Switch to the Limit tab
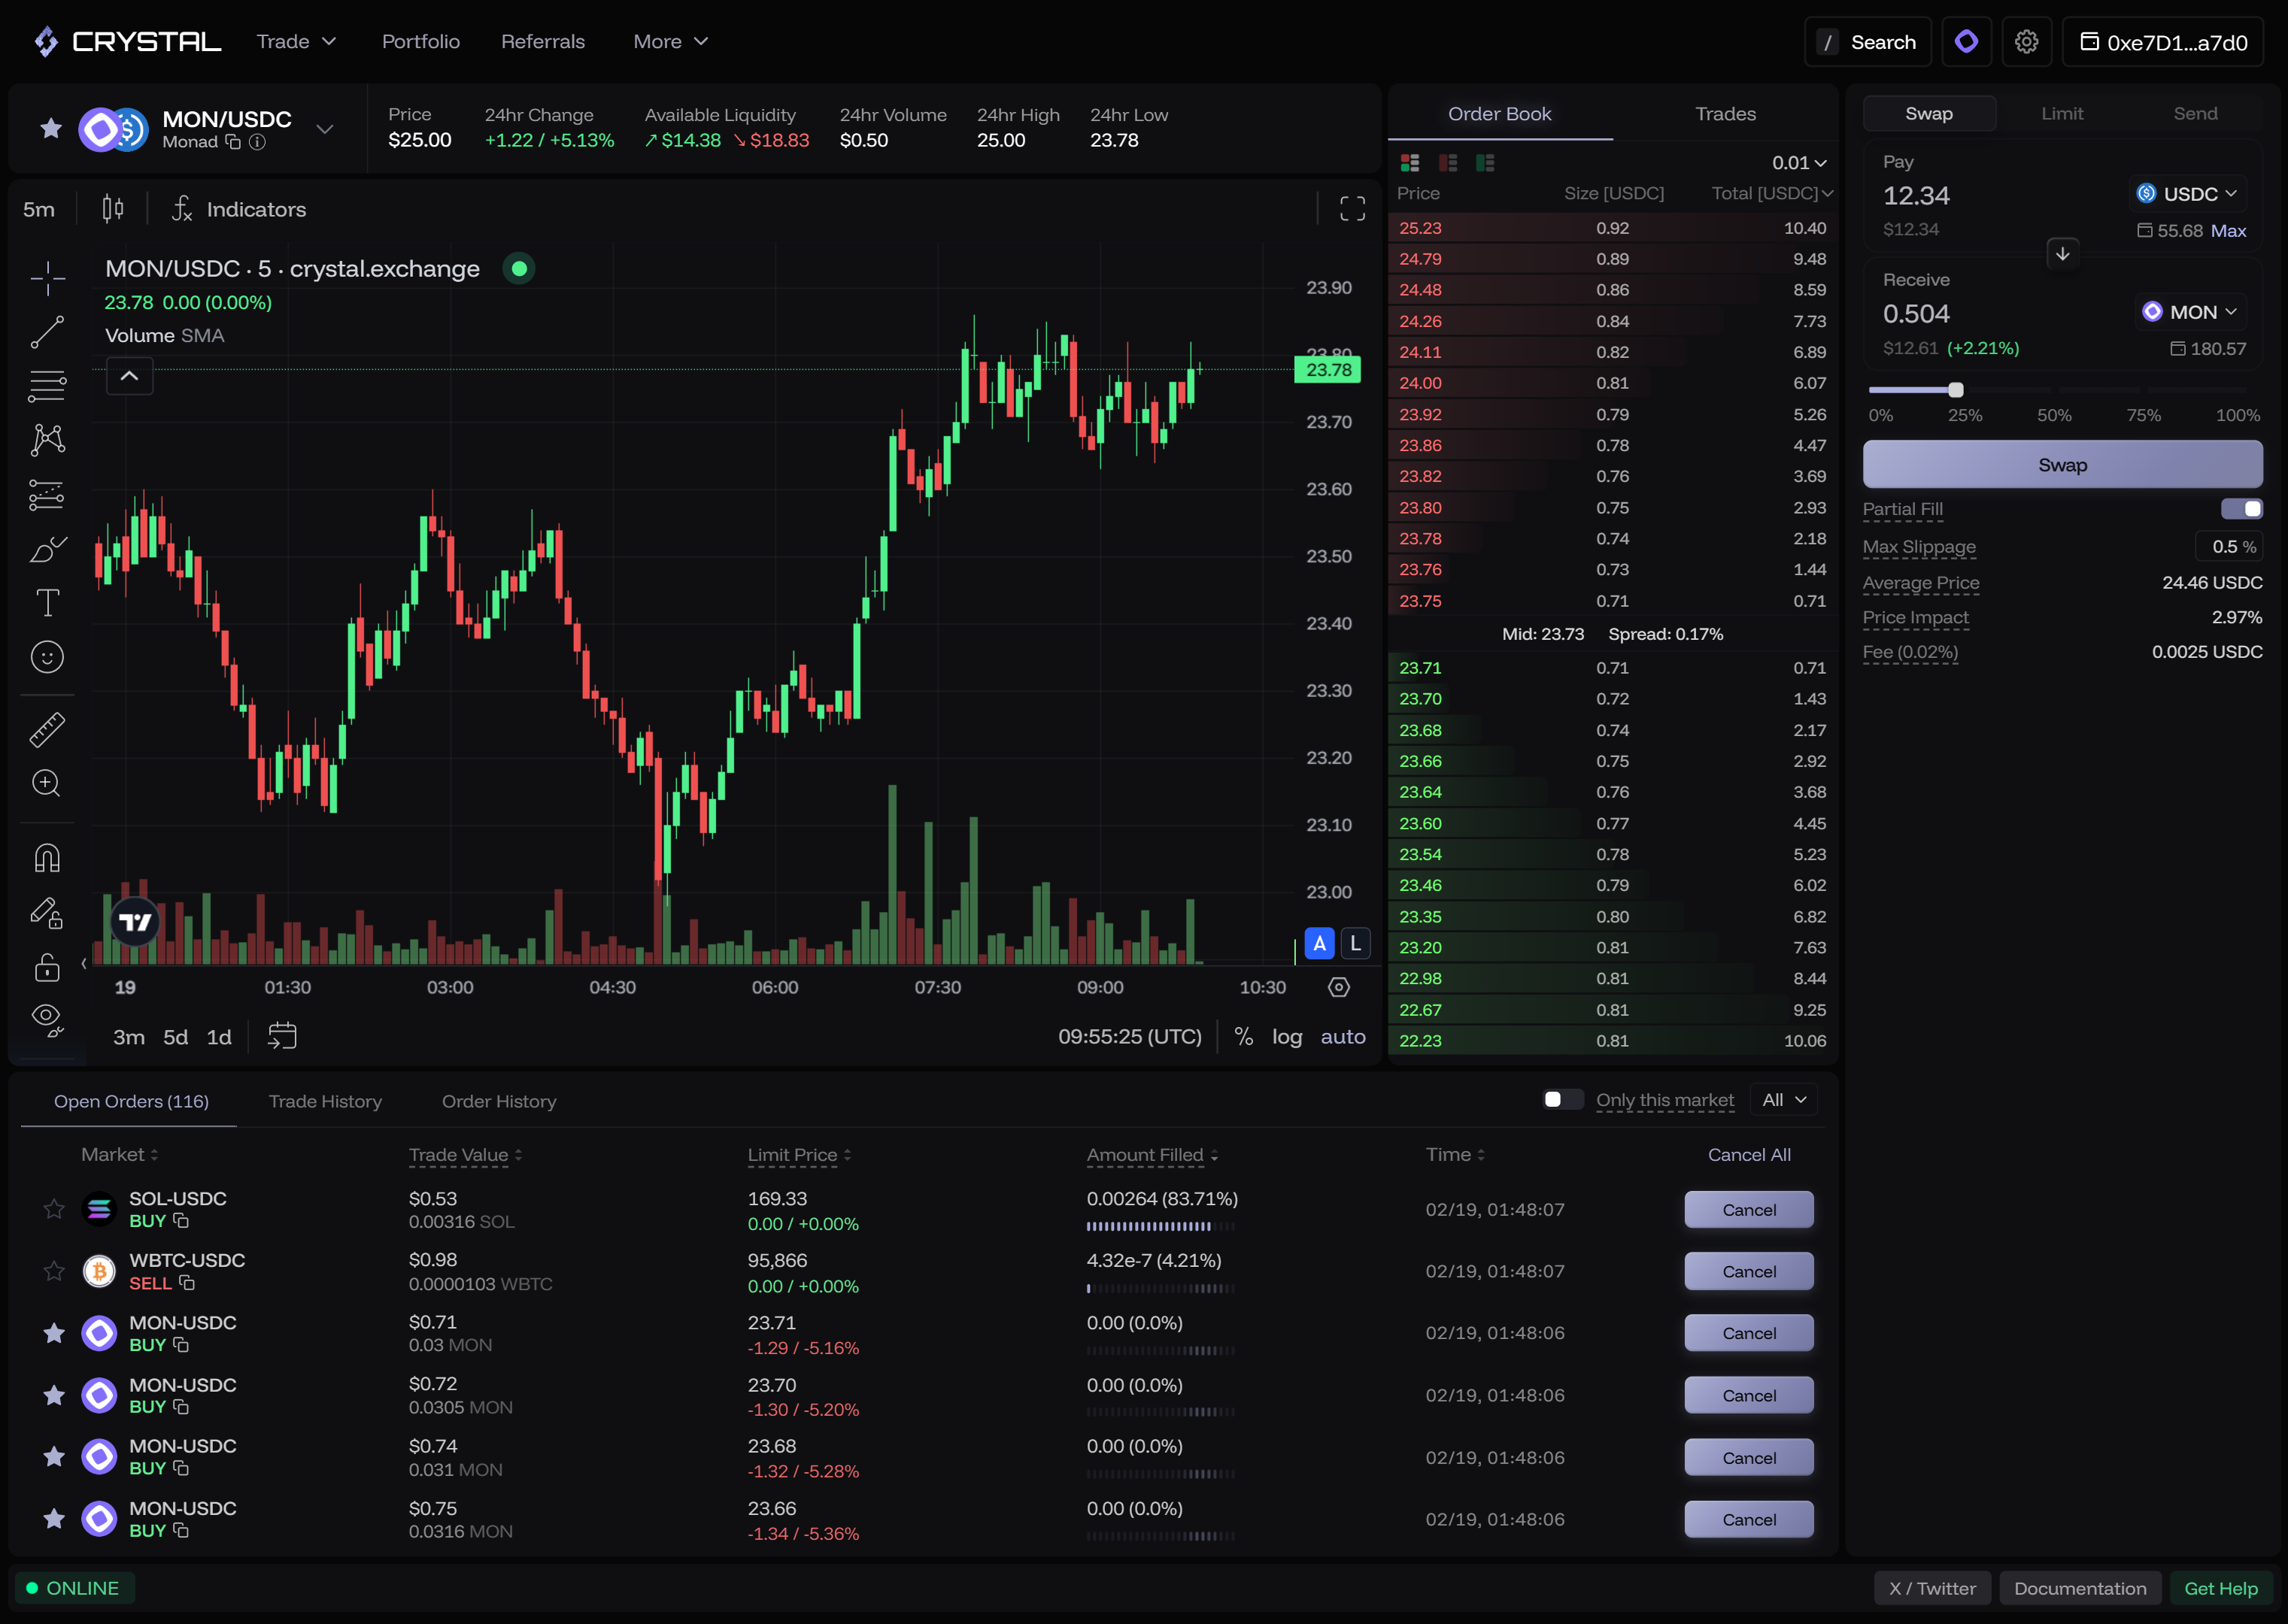The width and height of the screenshot is (2288, 1624). coord(2062,114)
